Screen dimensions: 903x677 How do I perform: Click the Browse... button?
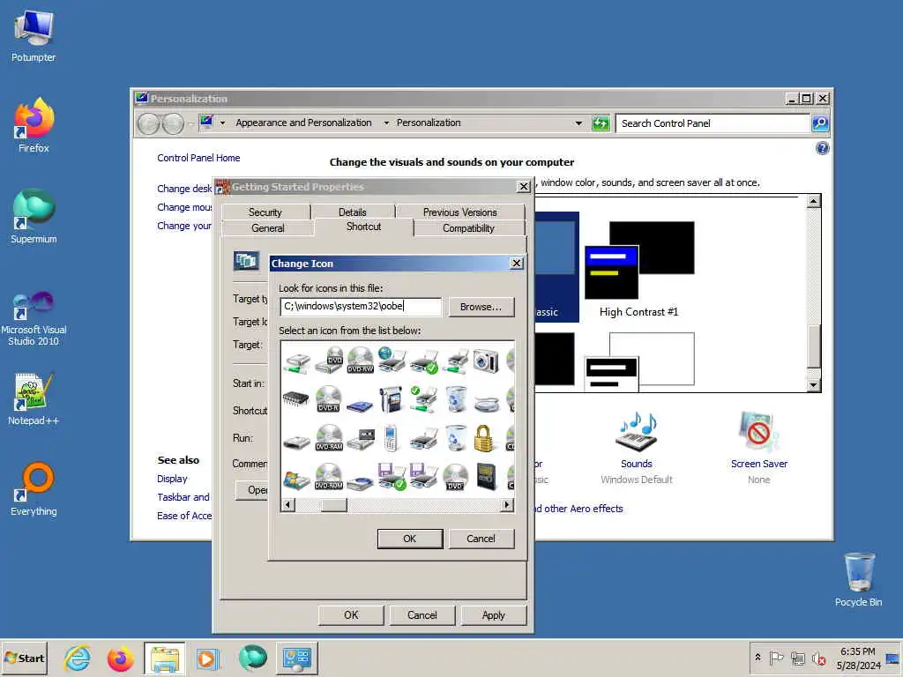[481, 307]
